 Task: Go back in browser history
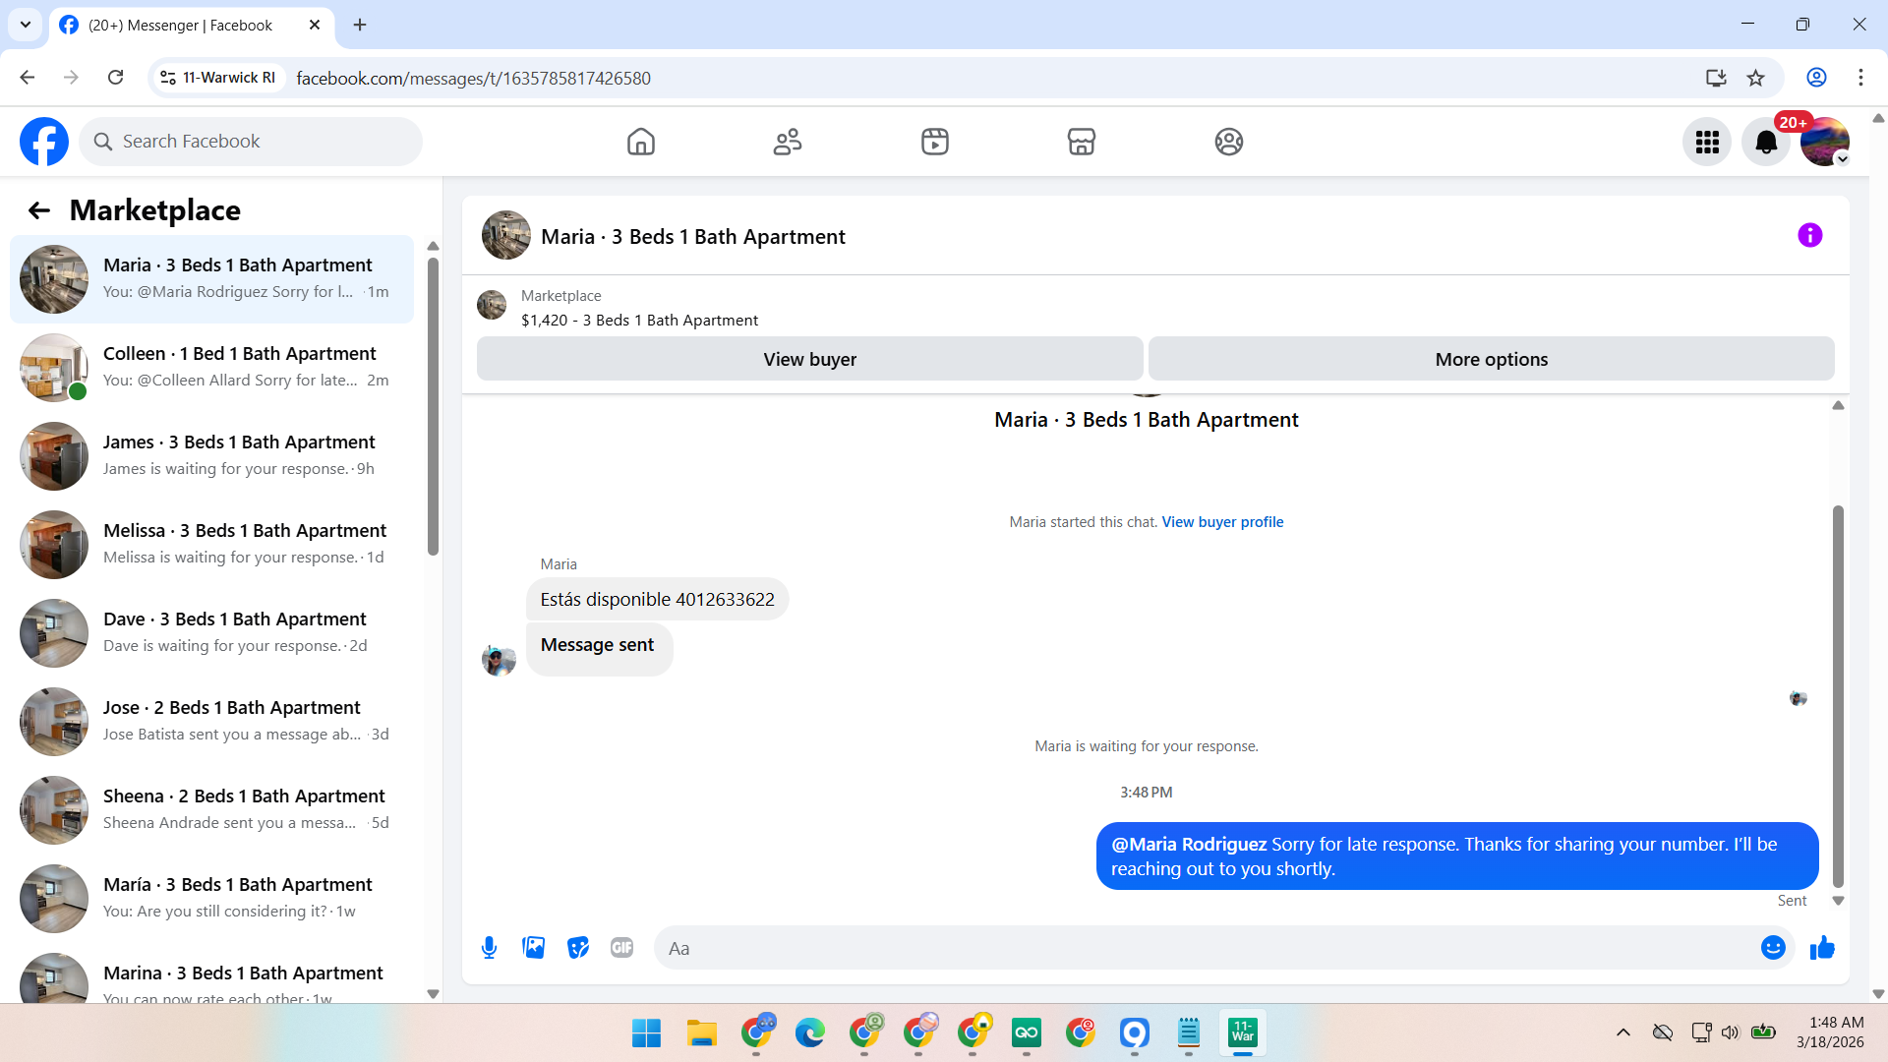coord(28,78)
